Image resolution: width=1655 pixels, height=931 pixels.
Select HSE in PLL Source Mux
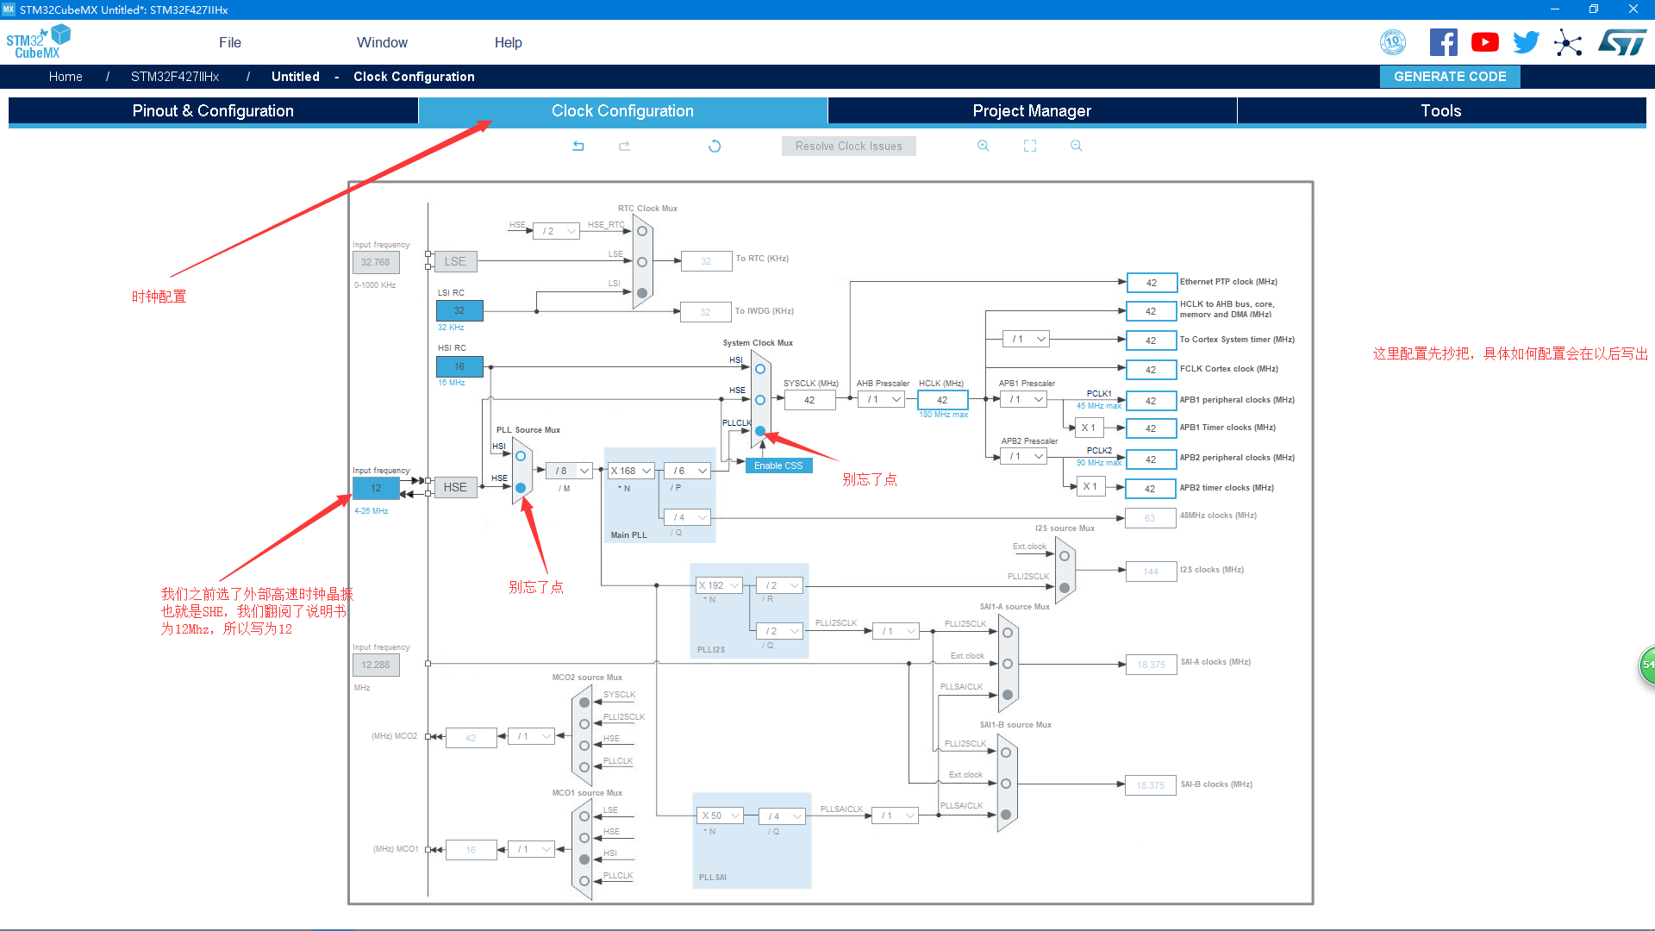tap(521, 488)
